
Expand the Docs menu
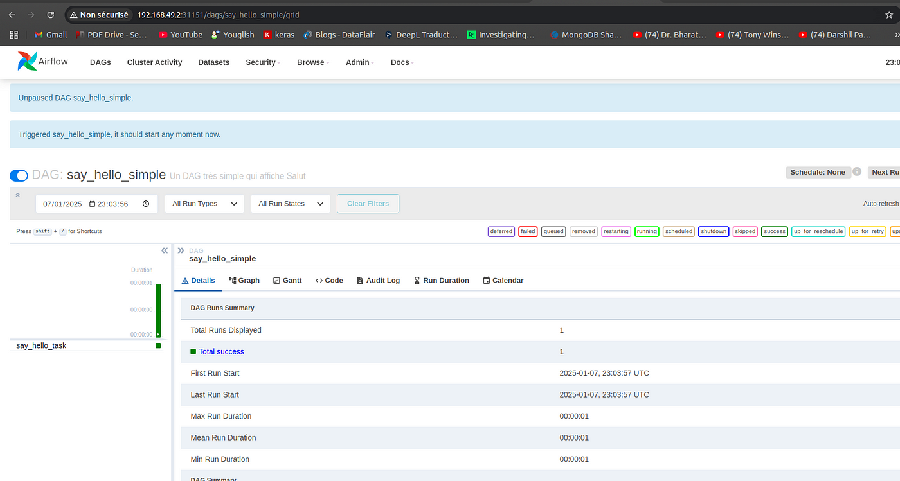click(x=402, y=62)
